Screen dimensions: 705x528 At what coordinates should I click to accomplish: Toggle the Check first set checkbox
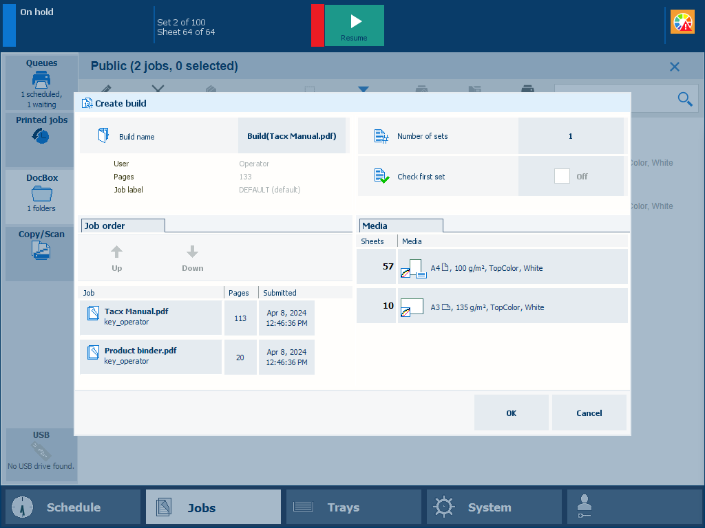tap(562, 176)
